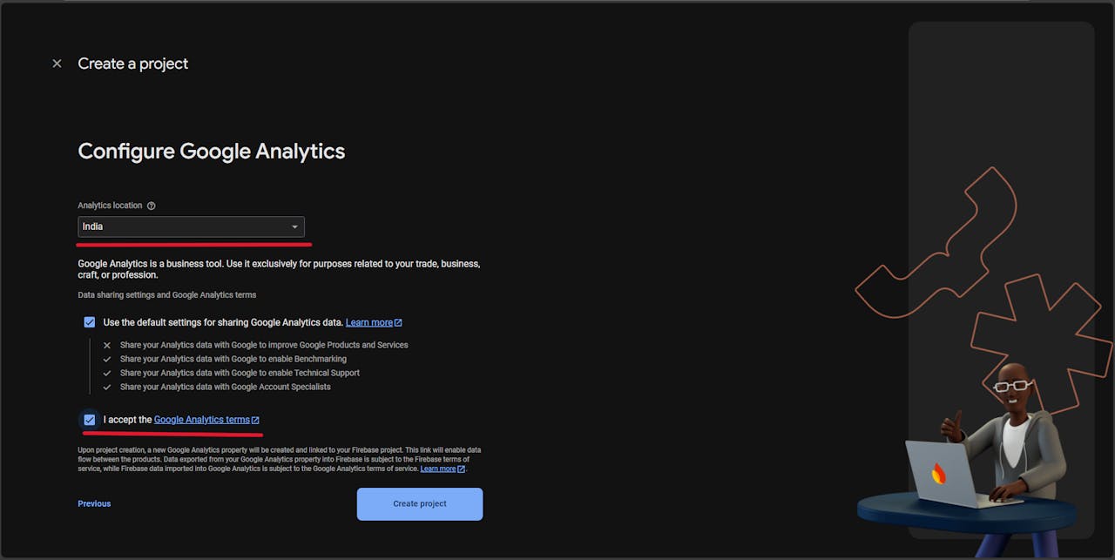This screenshot has height=560, width=1115.
Task: Toggle the I accept Google Analytics terms checkbox
Action: pyautogui.click(x=89, y=420)
